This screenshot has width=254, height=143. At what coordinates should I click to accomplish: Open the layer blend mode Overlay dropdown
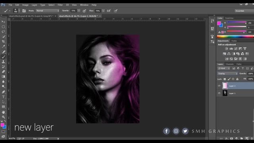[227, 73]
